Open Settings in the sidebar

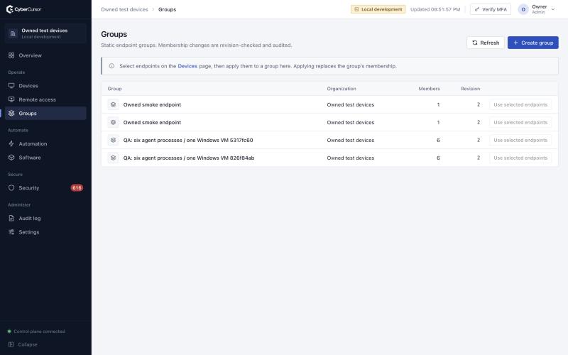tap(45, 232)
